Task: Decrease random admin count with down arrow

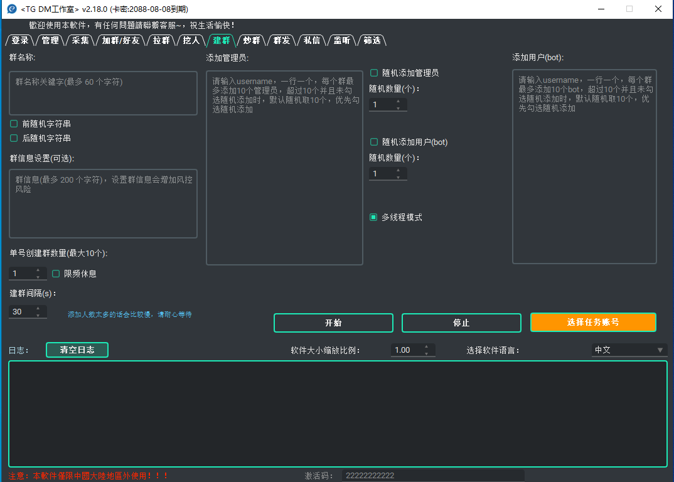Action: (x=399, y=108)
